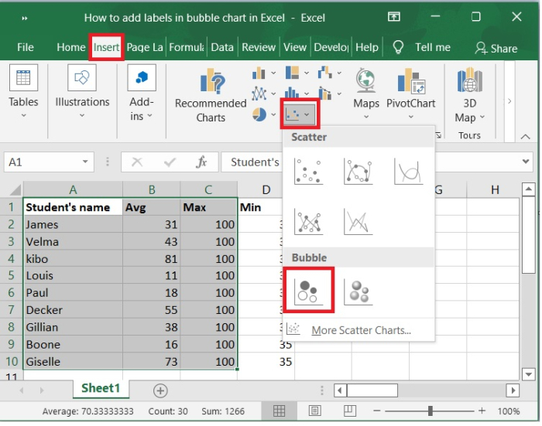Open the Add-ins menu

[142, 94]
